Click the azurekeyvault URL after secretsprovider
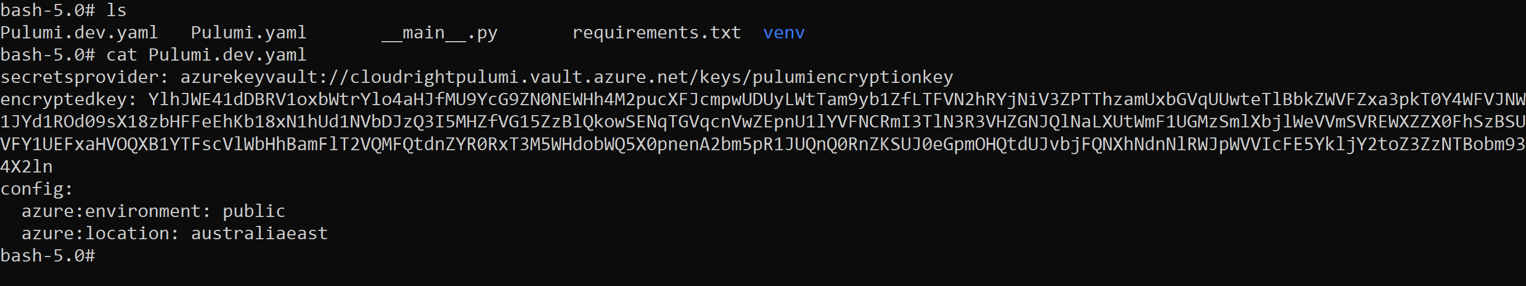This screenshot has width=1526, height=286. pyautogui.click(x=567, y=77)
